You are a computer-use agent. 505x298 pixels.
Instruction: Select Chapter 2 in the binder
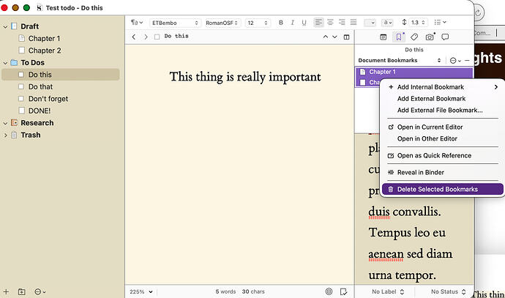click(x=45, y=51)
